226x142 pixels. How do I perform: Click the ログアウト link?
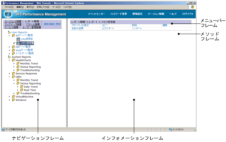coord(188,14)
